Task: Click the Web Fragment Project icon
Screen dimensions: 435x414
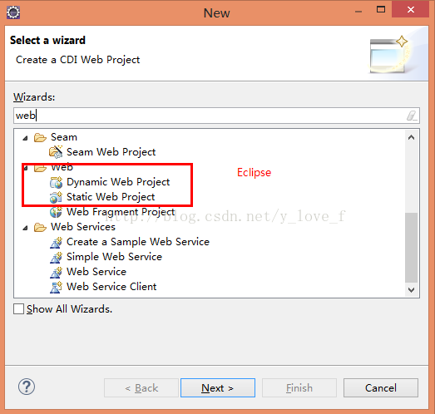Action: (56, 212)
